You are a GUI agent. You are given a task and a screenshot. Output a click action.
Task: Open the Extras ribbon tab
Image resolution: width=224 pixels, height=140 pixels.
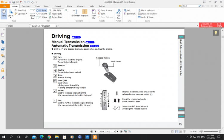(x=102, y=6)
